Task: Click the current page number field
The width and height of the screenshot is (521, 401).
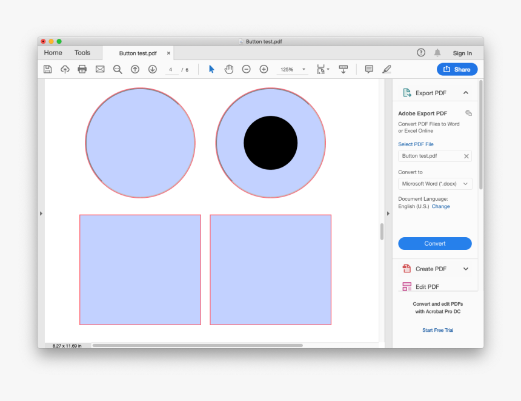Action: point(171,70)
